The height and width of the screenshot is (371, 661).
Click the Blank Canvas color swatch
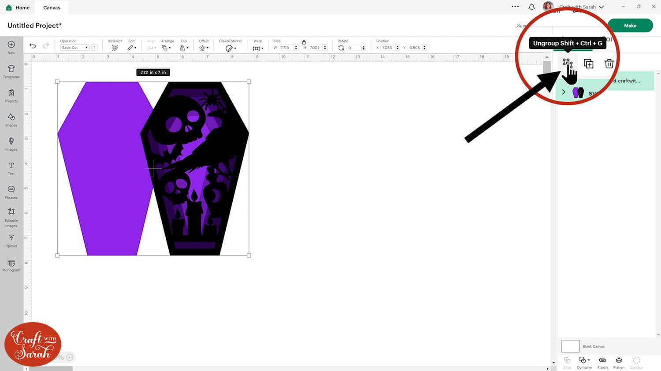[x=570, y=346]
